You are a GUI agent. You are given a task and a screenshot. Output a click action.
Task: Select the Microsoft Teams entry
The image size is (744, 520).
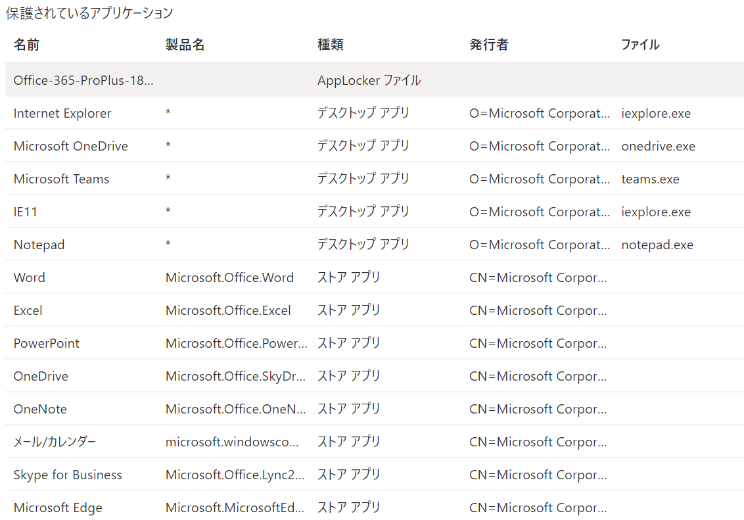point(61,179)
